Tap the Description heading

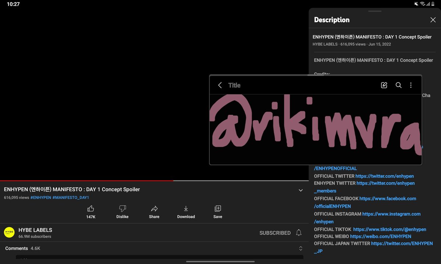pos(332,20)
